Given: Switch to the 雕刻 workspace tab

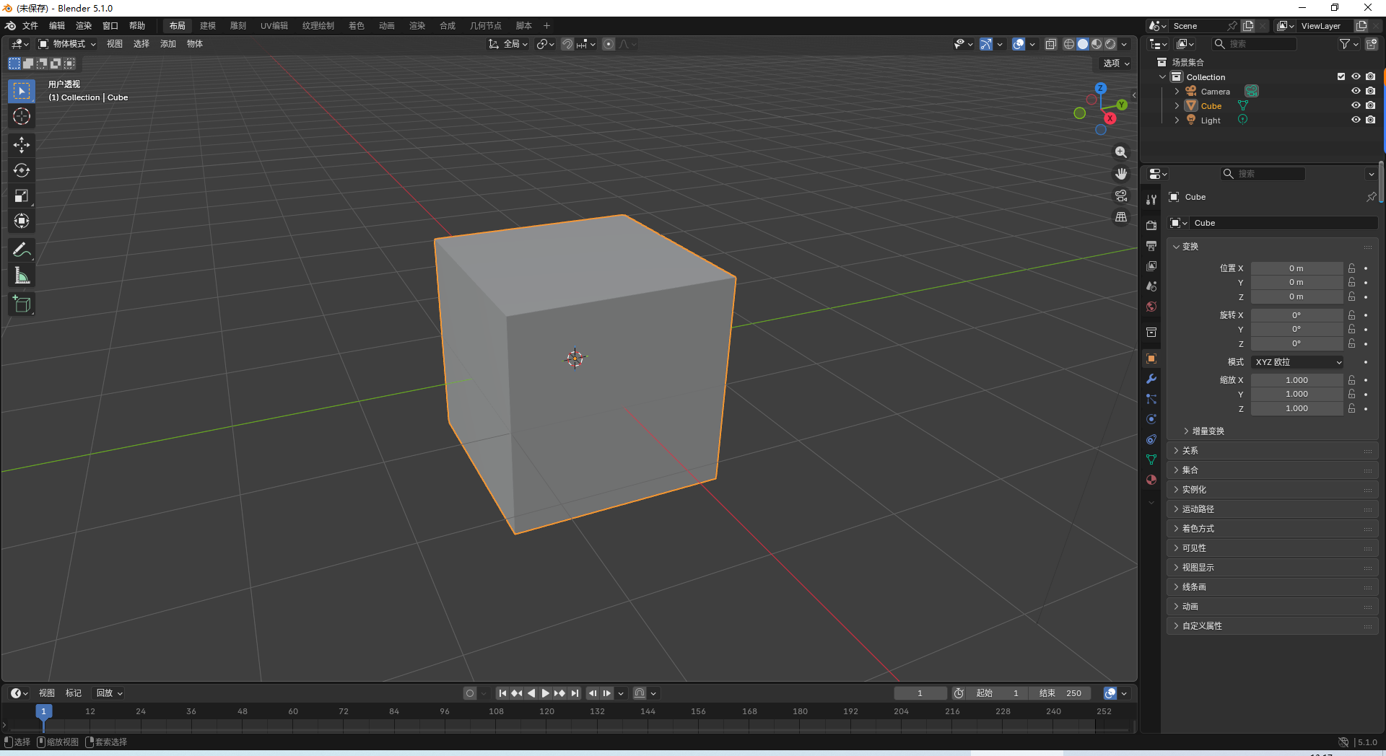Looking at the screenshot, I should tap(238, 25).
